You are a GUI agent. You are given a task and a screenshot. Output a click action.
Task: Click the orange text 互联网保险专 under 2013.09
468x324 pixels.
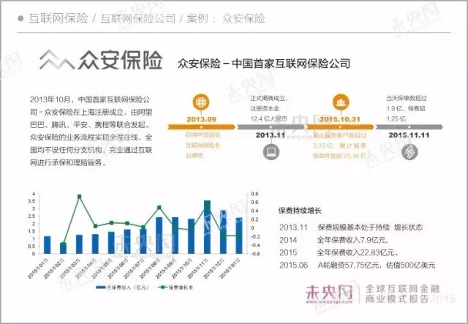(203, 145)
